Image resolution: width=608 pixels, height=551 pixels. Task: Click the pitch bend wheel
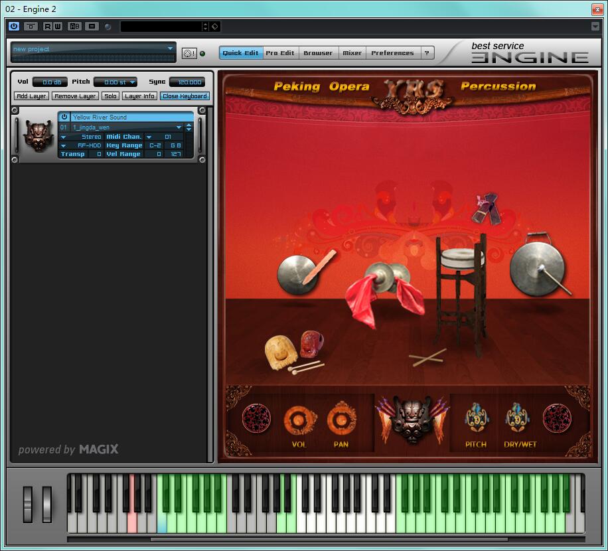28,504
